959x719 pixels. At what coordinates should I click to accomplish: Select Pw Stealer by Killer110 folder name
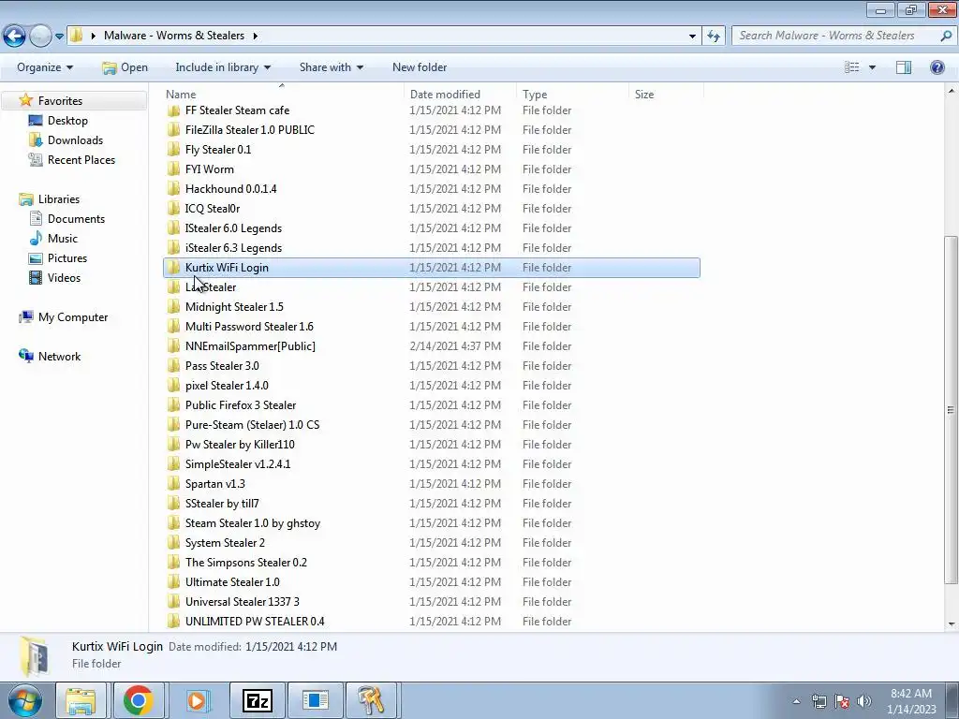[240, 445]
